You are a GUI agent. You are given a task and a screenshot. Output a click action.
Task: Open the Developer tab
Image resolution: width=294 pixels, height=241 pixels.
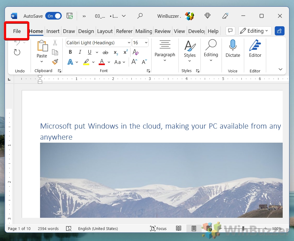click(197, 31)
